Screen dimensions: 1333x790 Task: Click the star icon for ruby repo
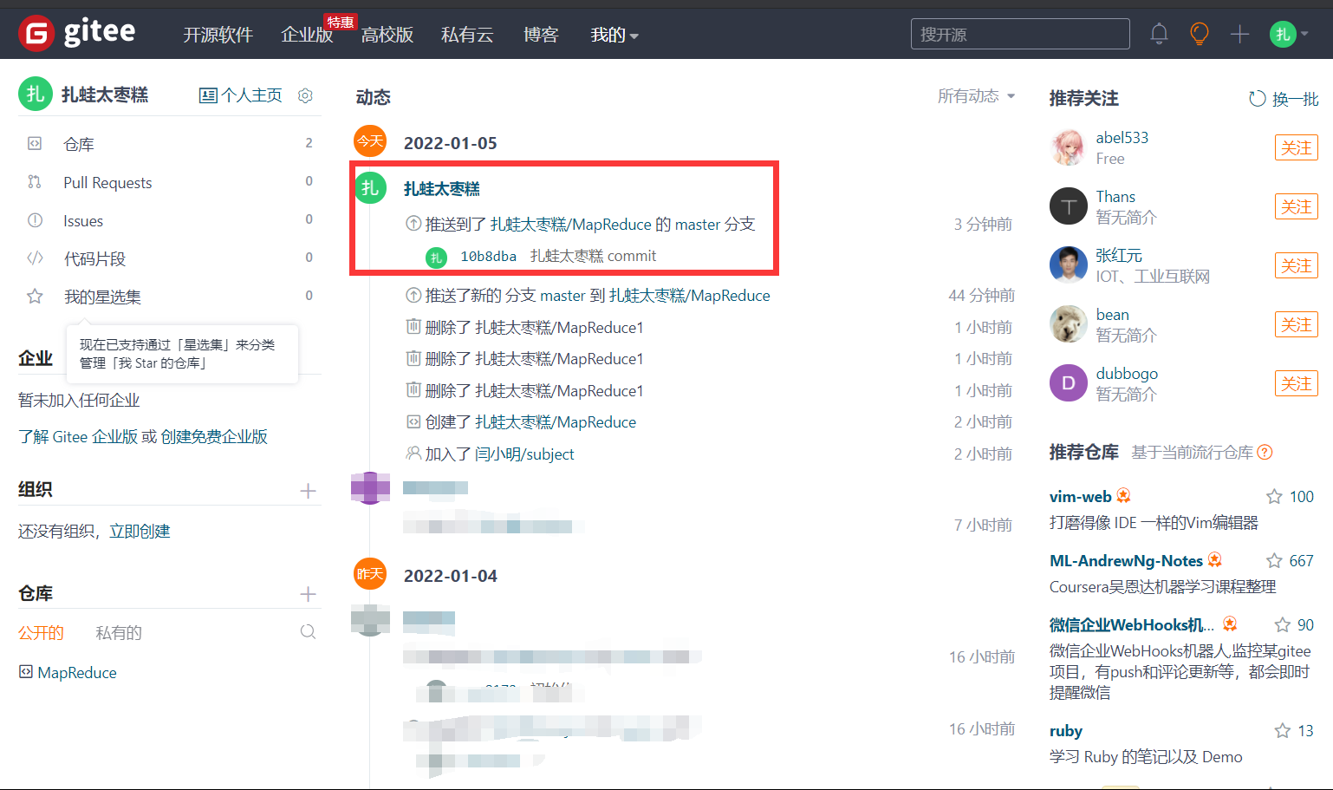tap(1283, 731)
